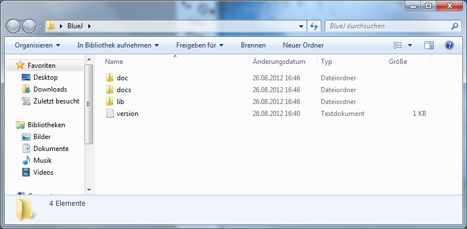This screenshot has height=229, width=467.
Task: Click the Neuer Ordner button
Action: coord(303,45)
